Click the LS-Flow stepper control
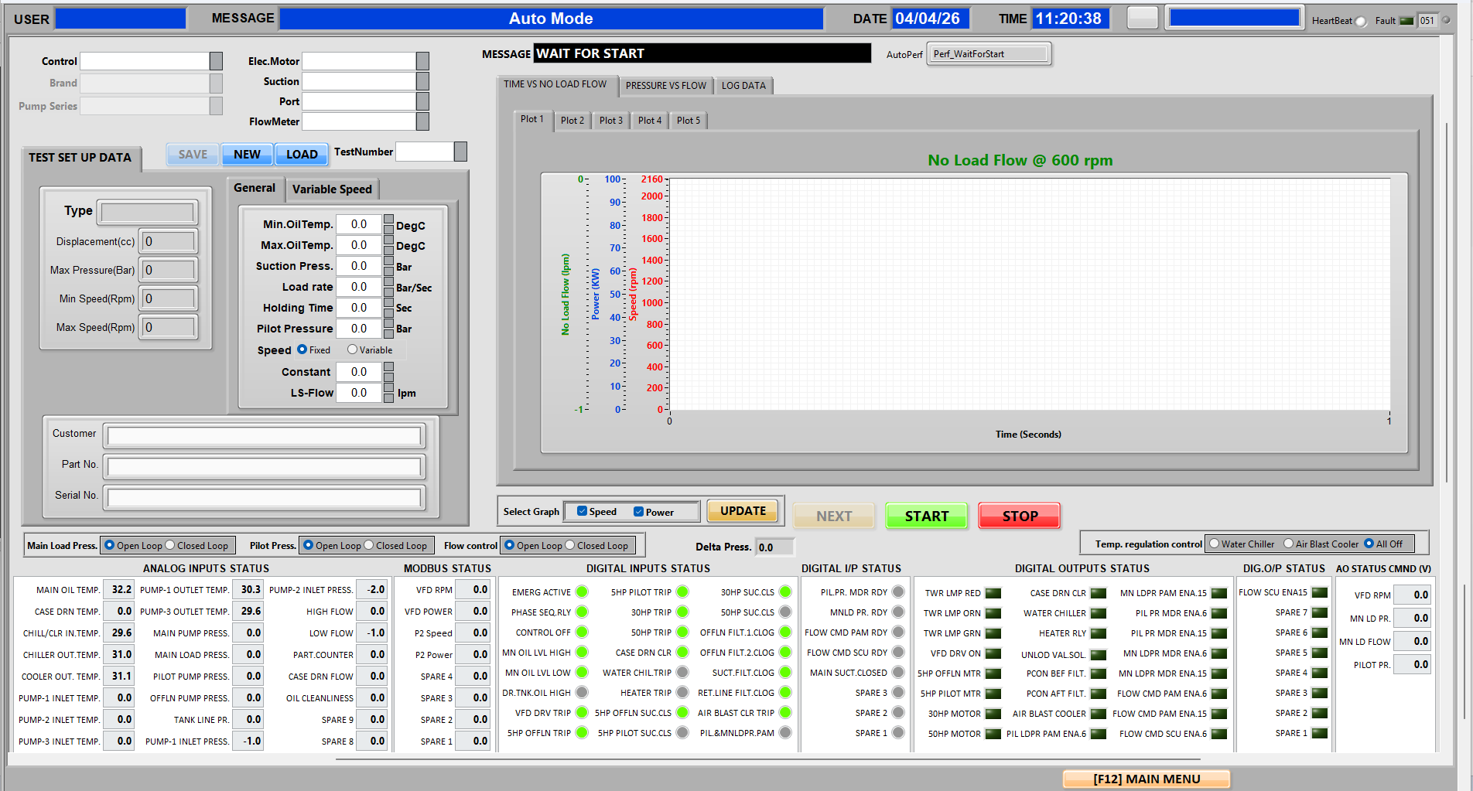1473x791 pixels. [388, 393]
